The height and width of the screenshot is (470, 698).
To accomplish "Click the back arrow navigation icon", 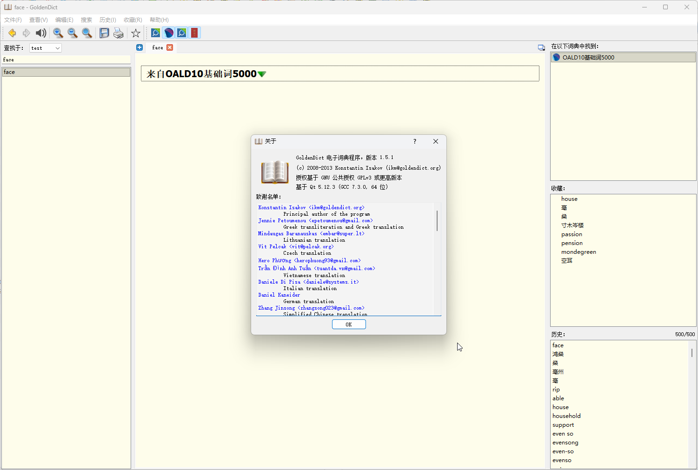I will pyautogui.click(x=12, y=33).
